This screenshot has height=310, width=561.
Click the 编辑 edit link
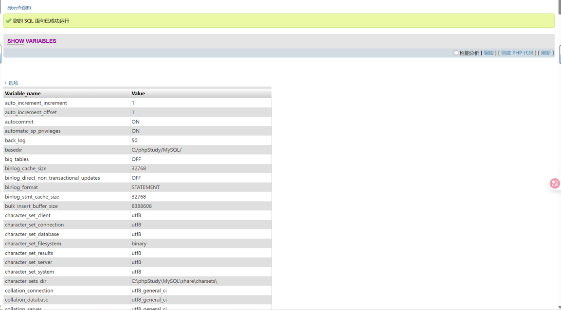pos(489,53)
